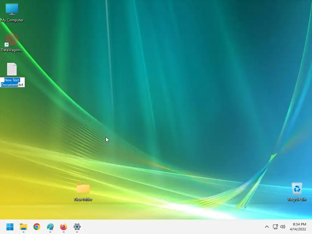Launch Google Chrome from the taskbar
This screenshot has width=312, height=234.
coord(37,227)
